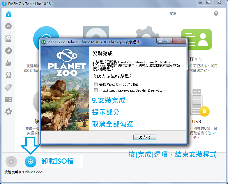Open the DAEMON Tools home icon
228x184 pixels.
(x=8, y=14)
